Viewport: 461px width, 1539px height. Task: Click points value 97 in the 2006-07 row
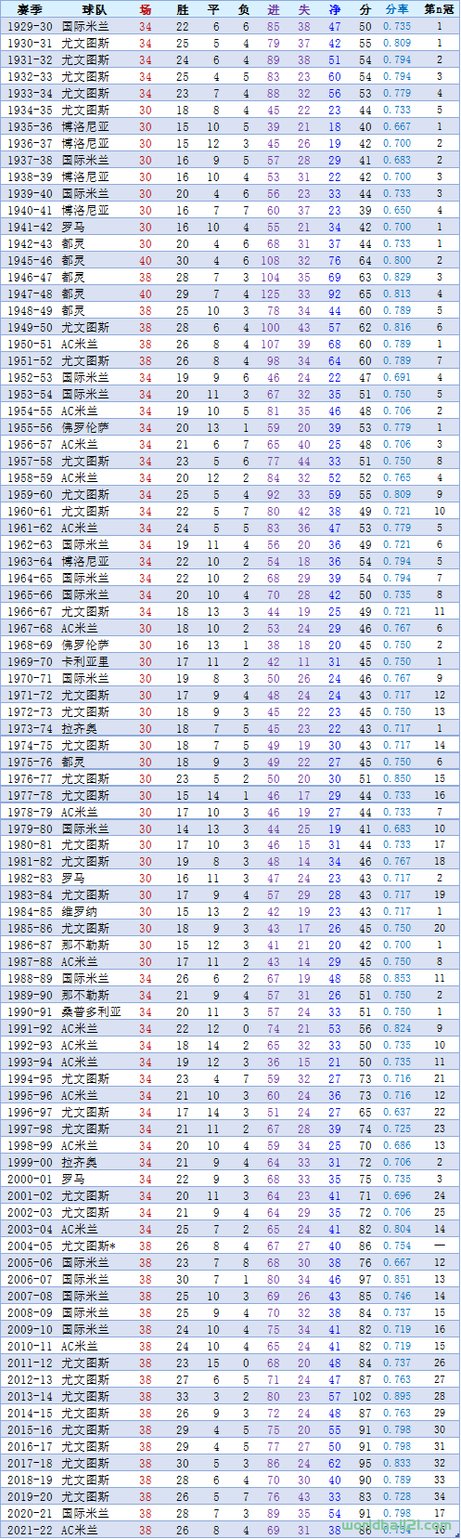(x=365, y=1279)
